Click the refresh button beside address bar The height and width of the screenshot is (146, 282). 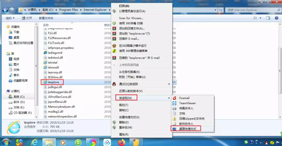pos(221,10)
